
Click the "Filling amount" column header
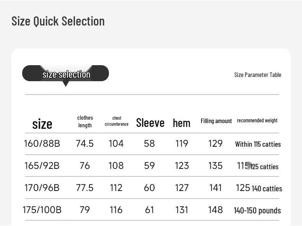click(216, 121)
